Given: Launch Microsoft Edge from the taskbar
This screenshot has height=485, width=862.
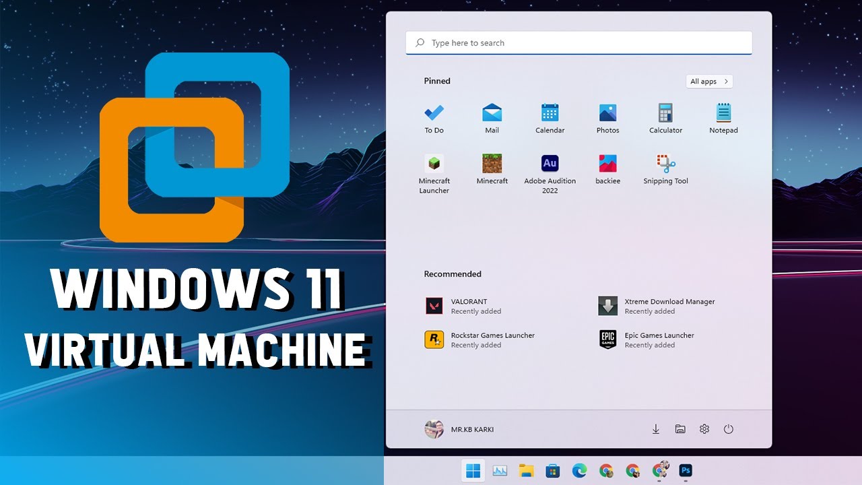Looking at the screenshot, I should (x=579, y=470).
